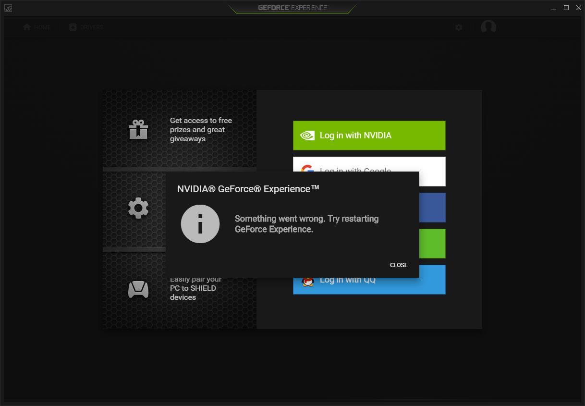The height and width of the screenshot is (406, 585).
Task: Click the 'Easily pair your PC to SHIELD' text
Action: point(196,288)
